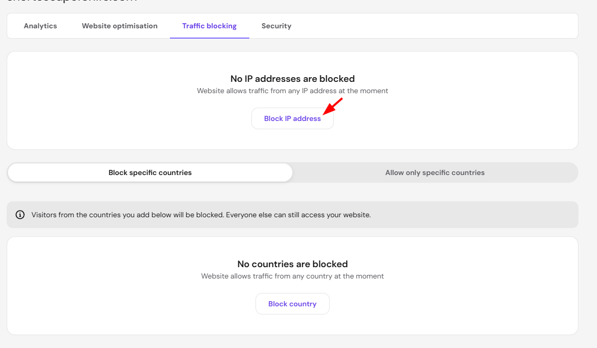The image size is (597, 348).
Task: Click the partially visible domain title at top
Action: point(72,1)
